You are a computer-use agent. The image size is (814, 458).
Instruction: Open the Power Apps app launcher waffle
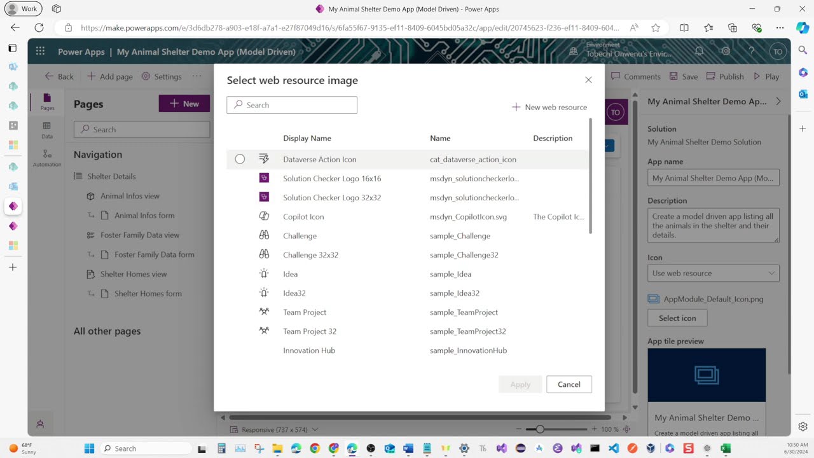click(x=41, y=52)
